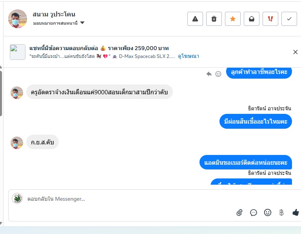Open saved replies speech bubble icon
The width and height of the screenshot is (301, 234).
pyautogui.click(x=254, y=212)
